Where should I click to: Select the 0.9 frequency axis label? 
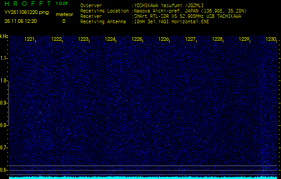pos(4,103)
